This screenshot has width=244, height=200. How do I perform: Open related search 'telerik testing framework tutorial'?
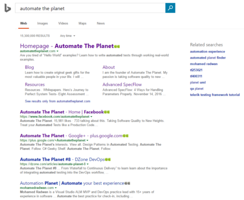click(x=215, y=95)
